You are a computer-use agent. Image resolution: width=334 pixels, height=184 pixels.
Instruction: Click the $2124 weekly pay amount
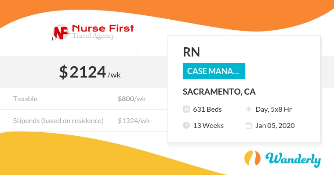click(83, 72)
